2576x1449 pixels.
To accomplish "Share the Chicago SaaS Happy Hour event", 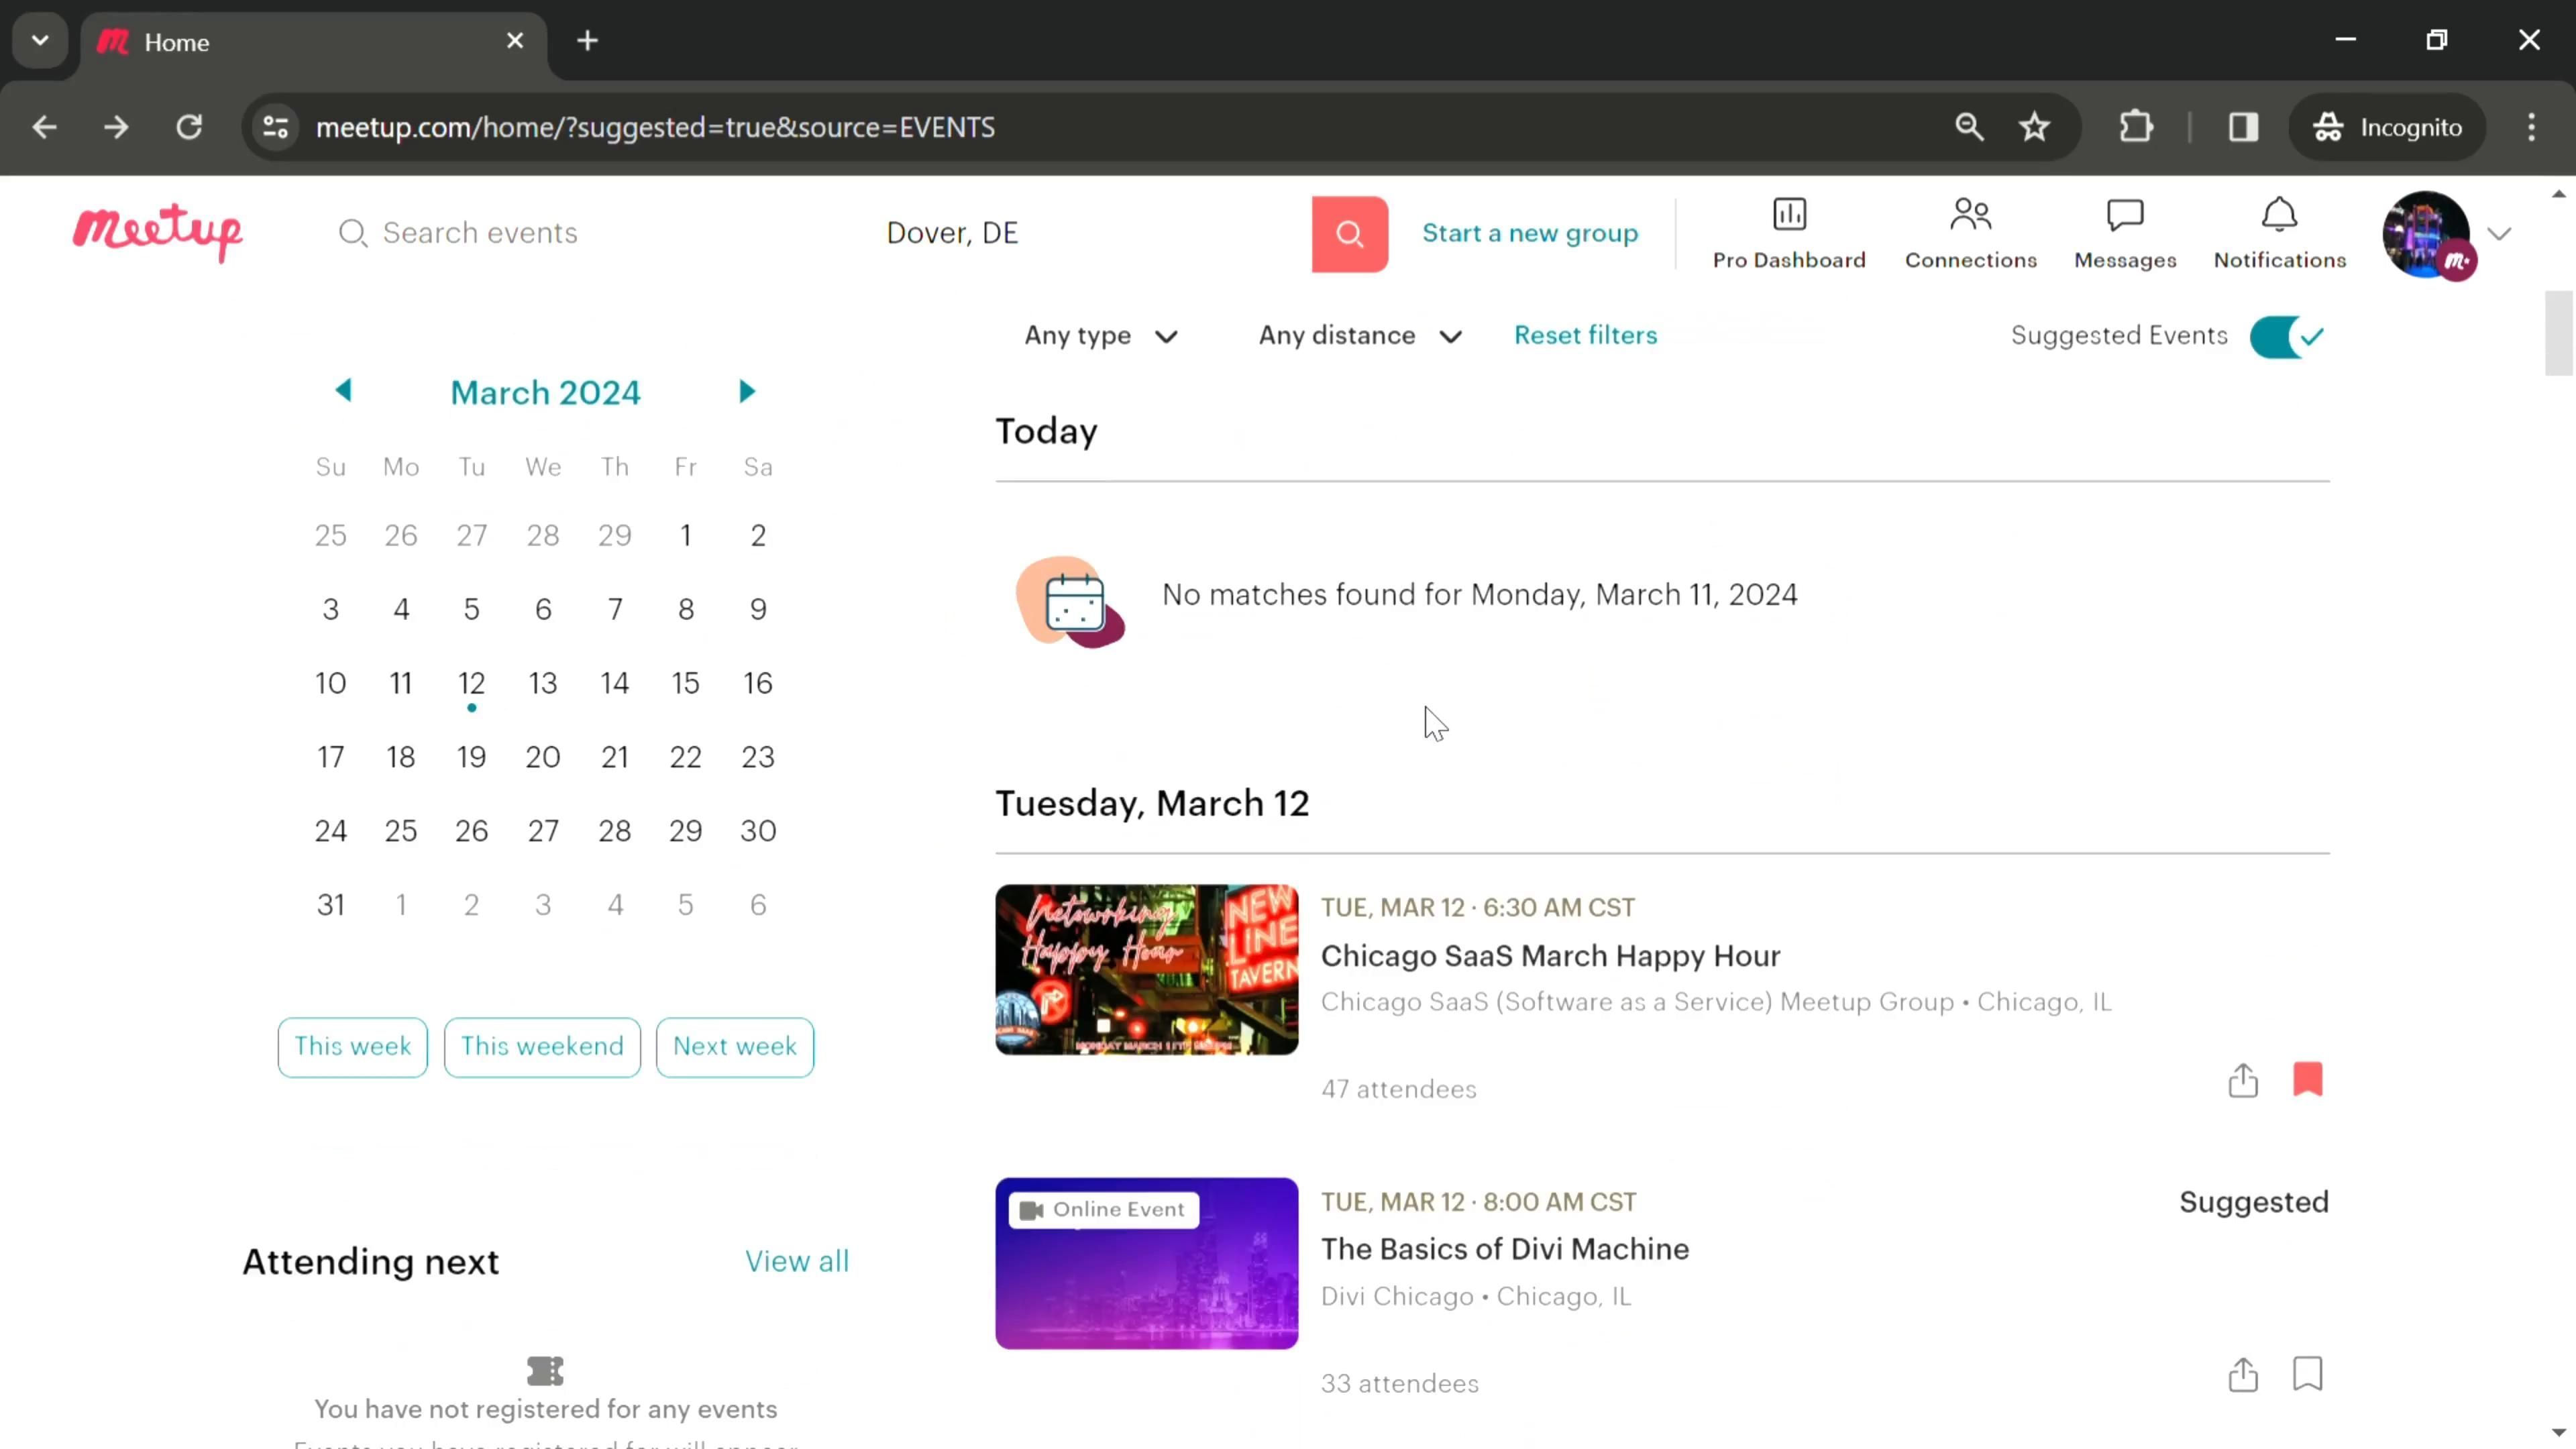I will pyautogui.click(x=2242, y=1080).
